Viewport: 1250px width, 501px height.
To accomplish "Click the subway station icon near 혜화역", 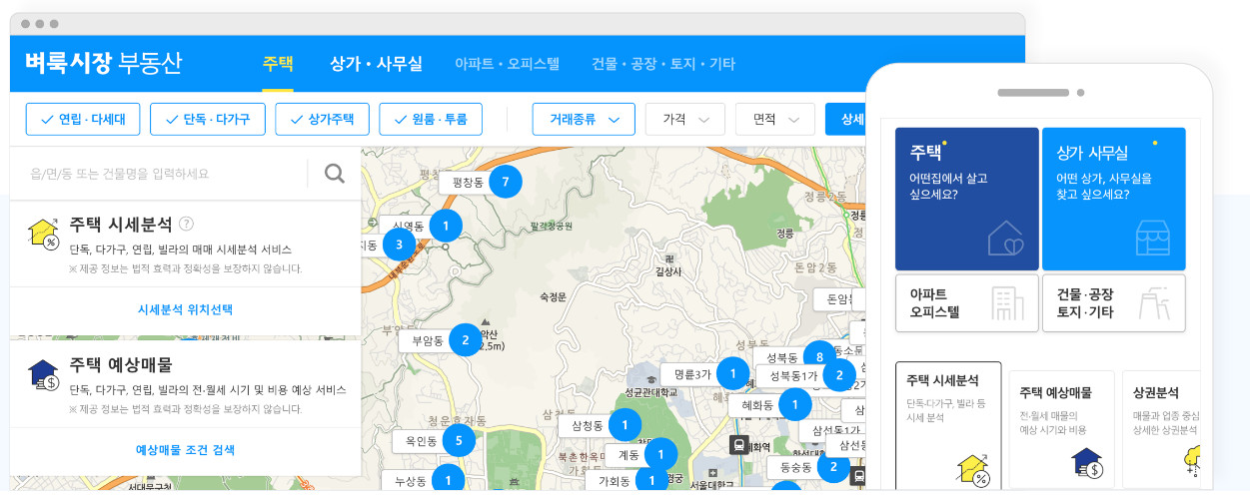I will click(739, 445).
